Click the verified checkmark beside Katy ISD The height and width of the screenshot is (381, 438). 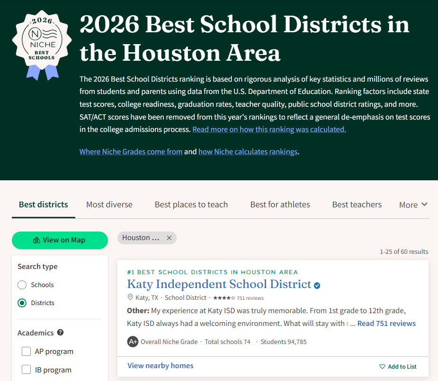pyautogui.click(x=317, y=285)
